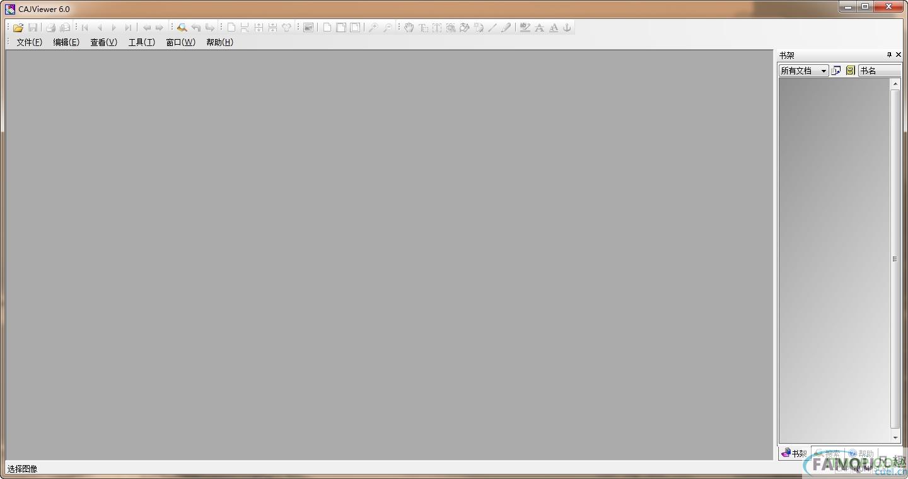The width and height of the screenshot is (908, 479).
Task: Click the yellow cabinet icon in bookshelf
Action: (x=850, y=71)
